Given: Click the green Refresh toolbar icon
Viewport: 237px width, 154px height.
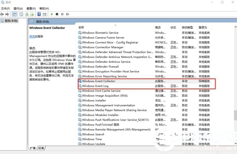Looking at the screenshot, I should coord(27,14).
